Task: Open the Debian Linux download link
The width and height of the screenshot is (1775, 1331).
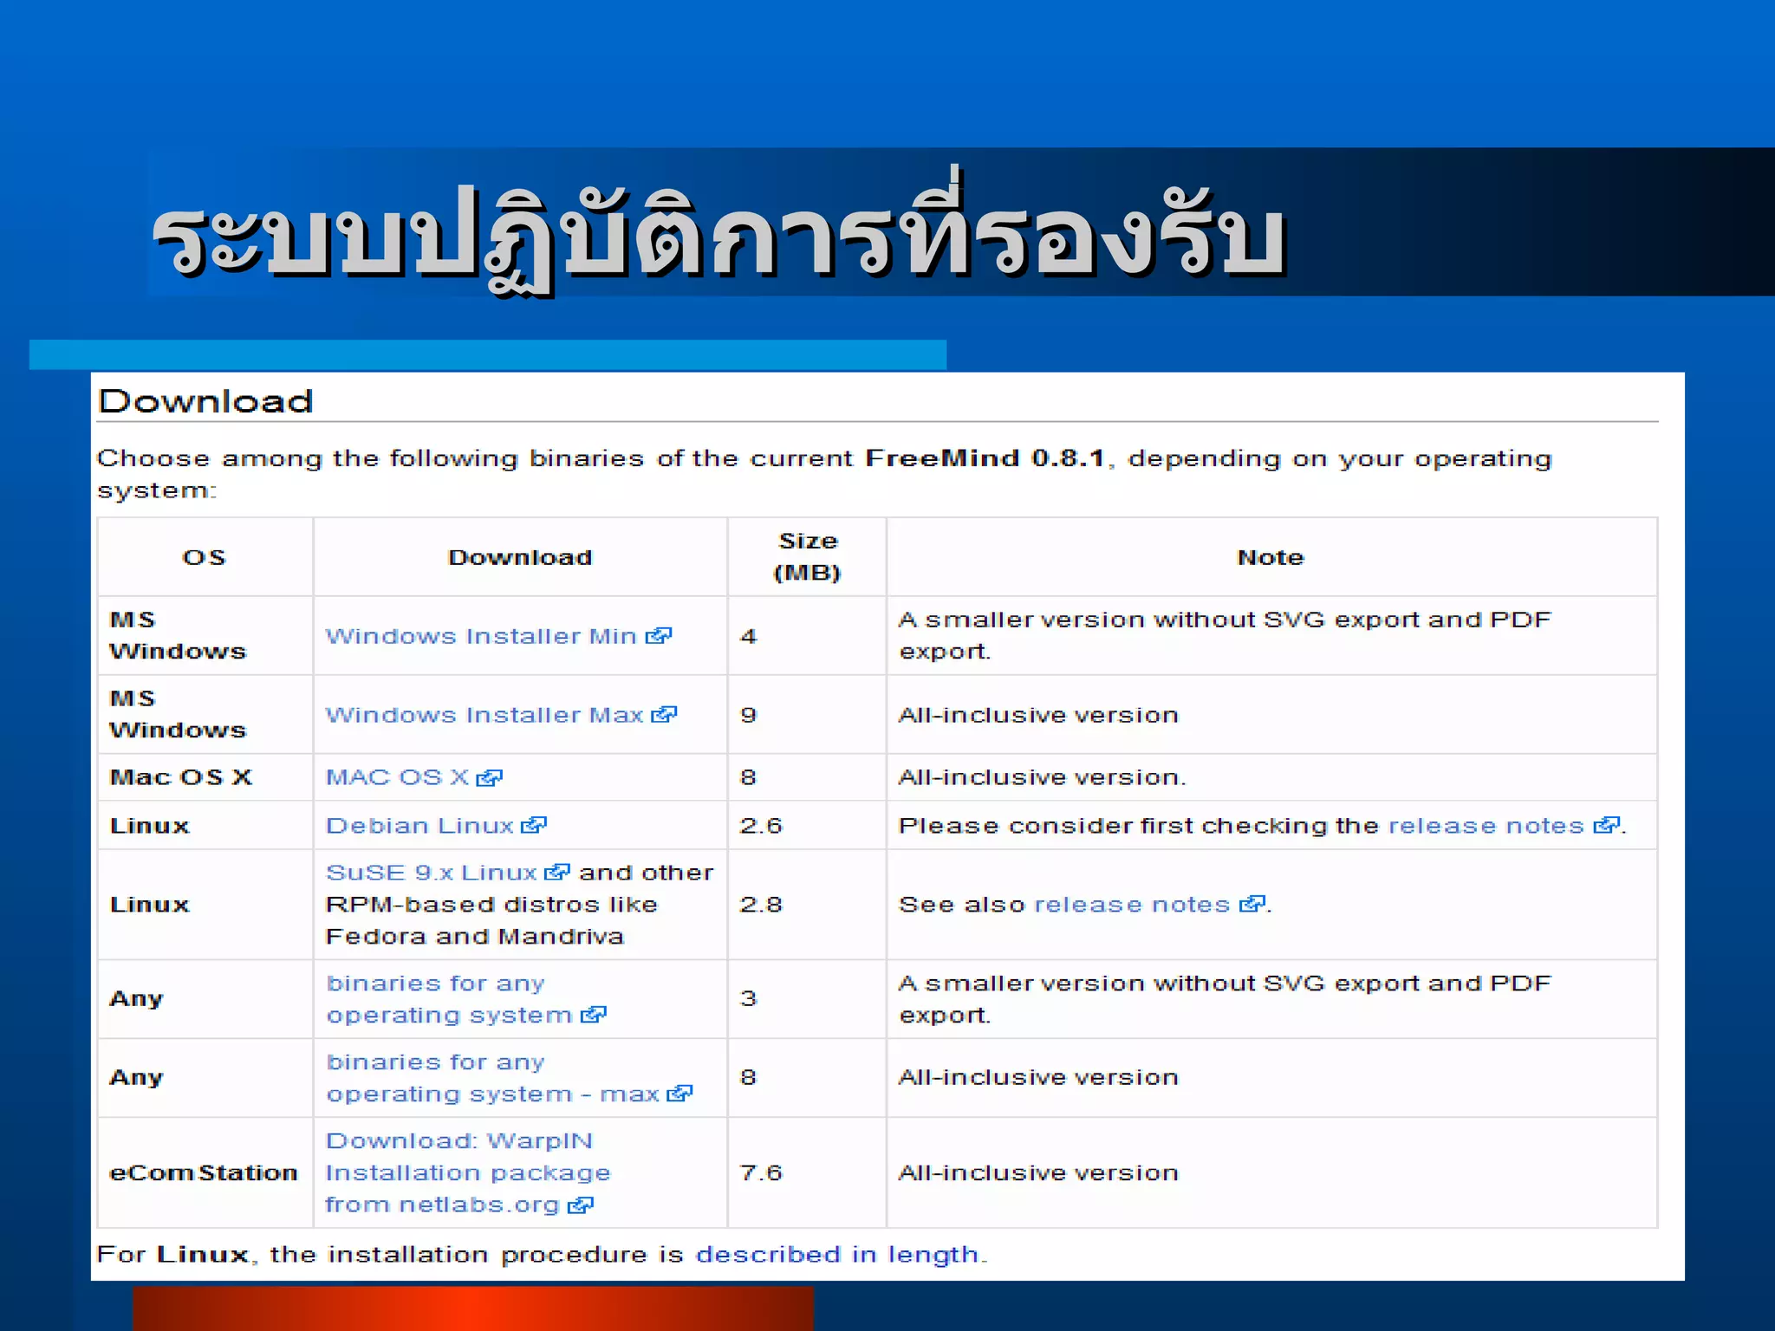Action: [x=419, y=826]
